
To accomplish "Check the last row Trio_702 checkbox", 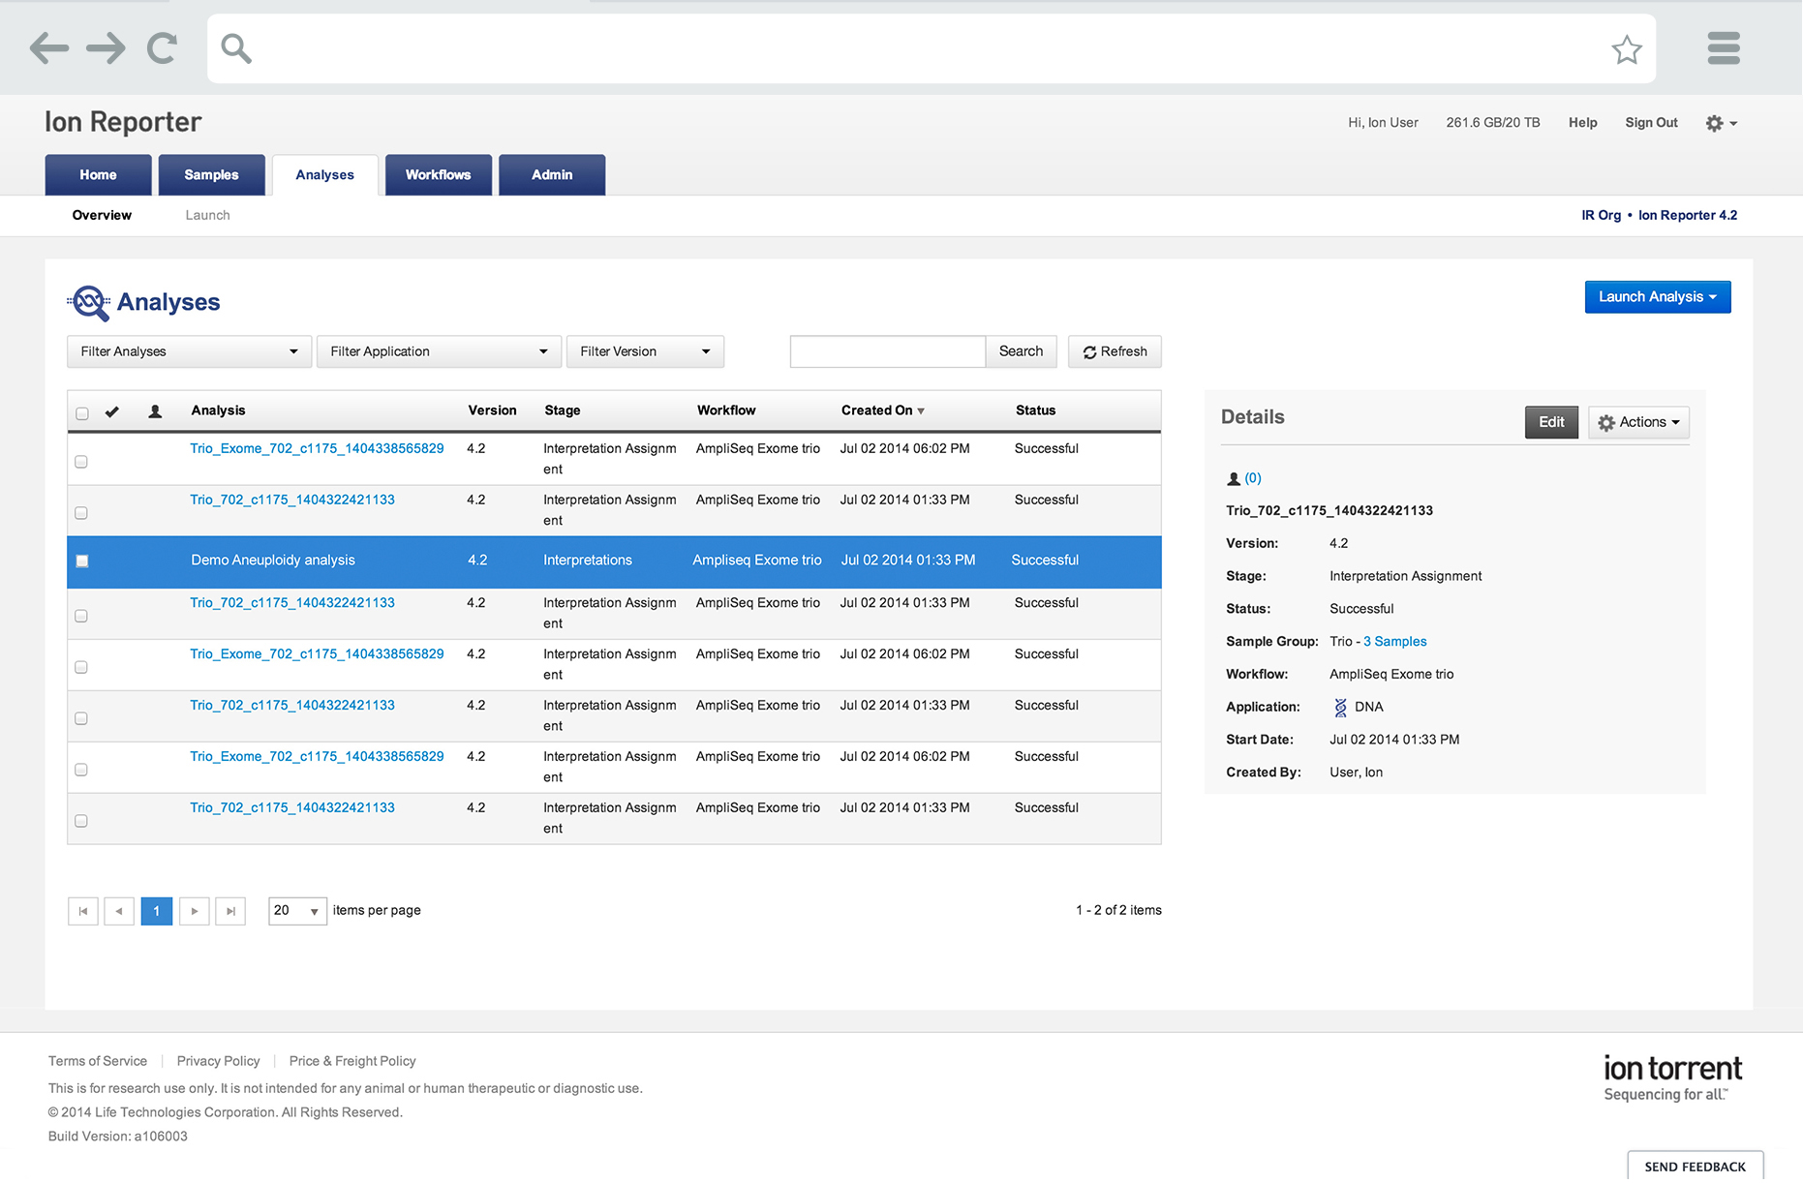I will point(81,821).
